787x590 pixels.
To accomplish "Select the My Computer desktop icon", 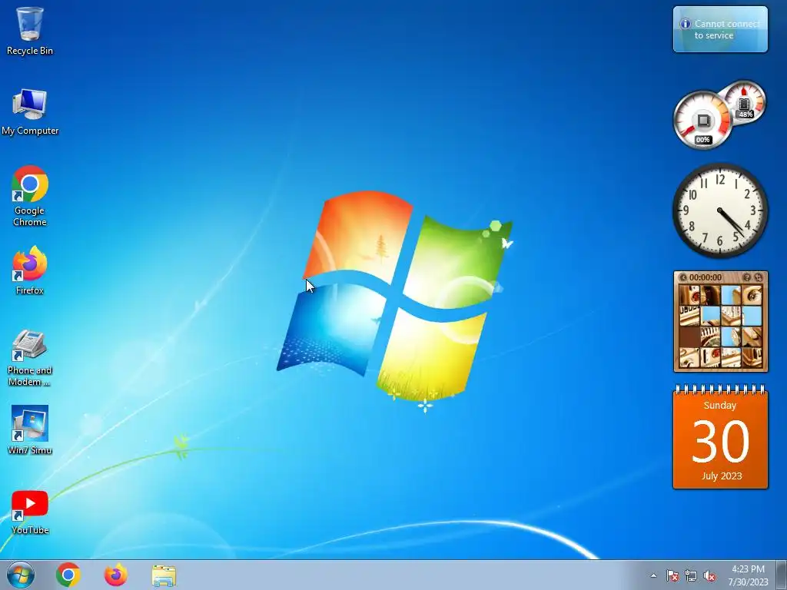I will [30, 112].
